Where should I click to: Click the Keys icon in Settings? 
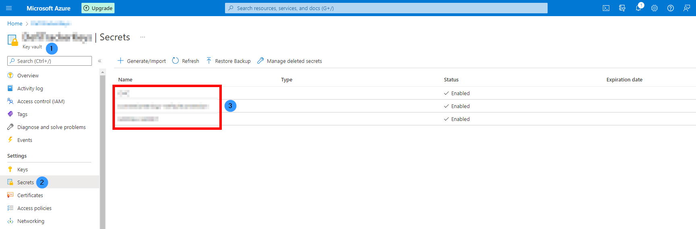tap(10, 169)
